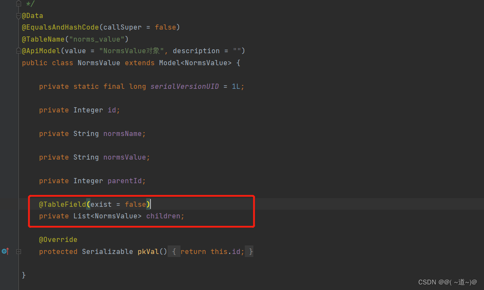This screenshot has width=484, height=290.
Task: Click the 'List' type name
Action: [x=81, y=216]
